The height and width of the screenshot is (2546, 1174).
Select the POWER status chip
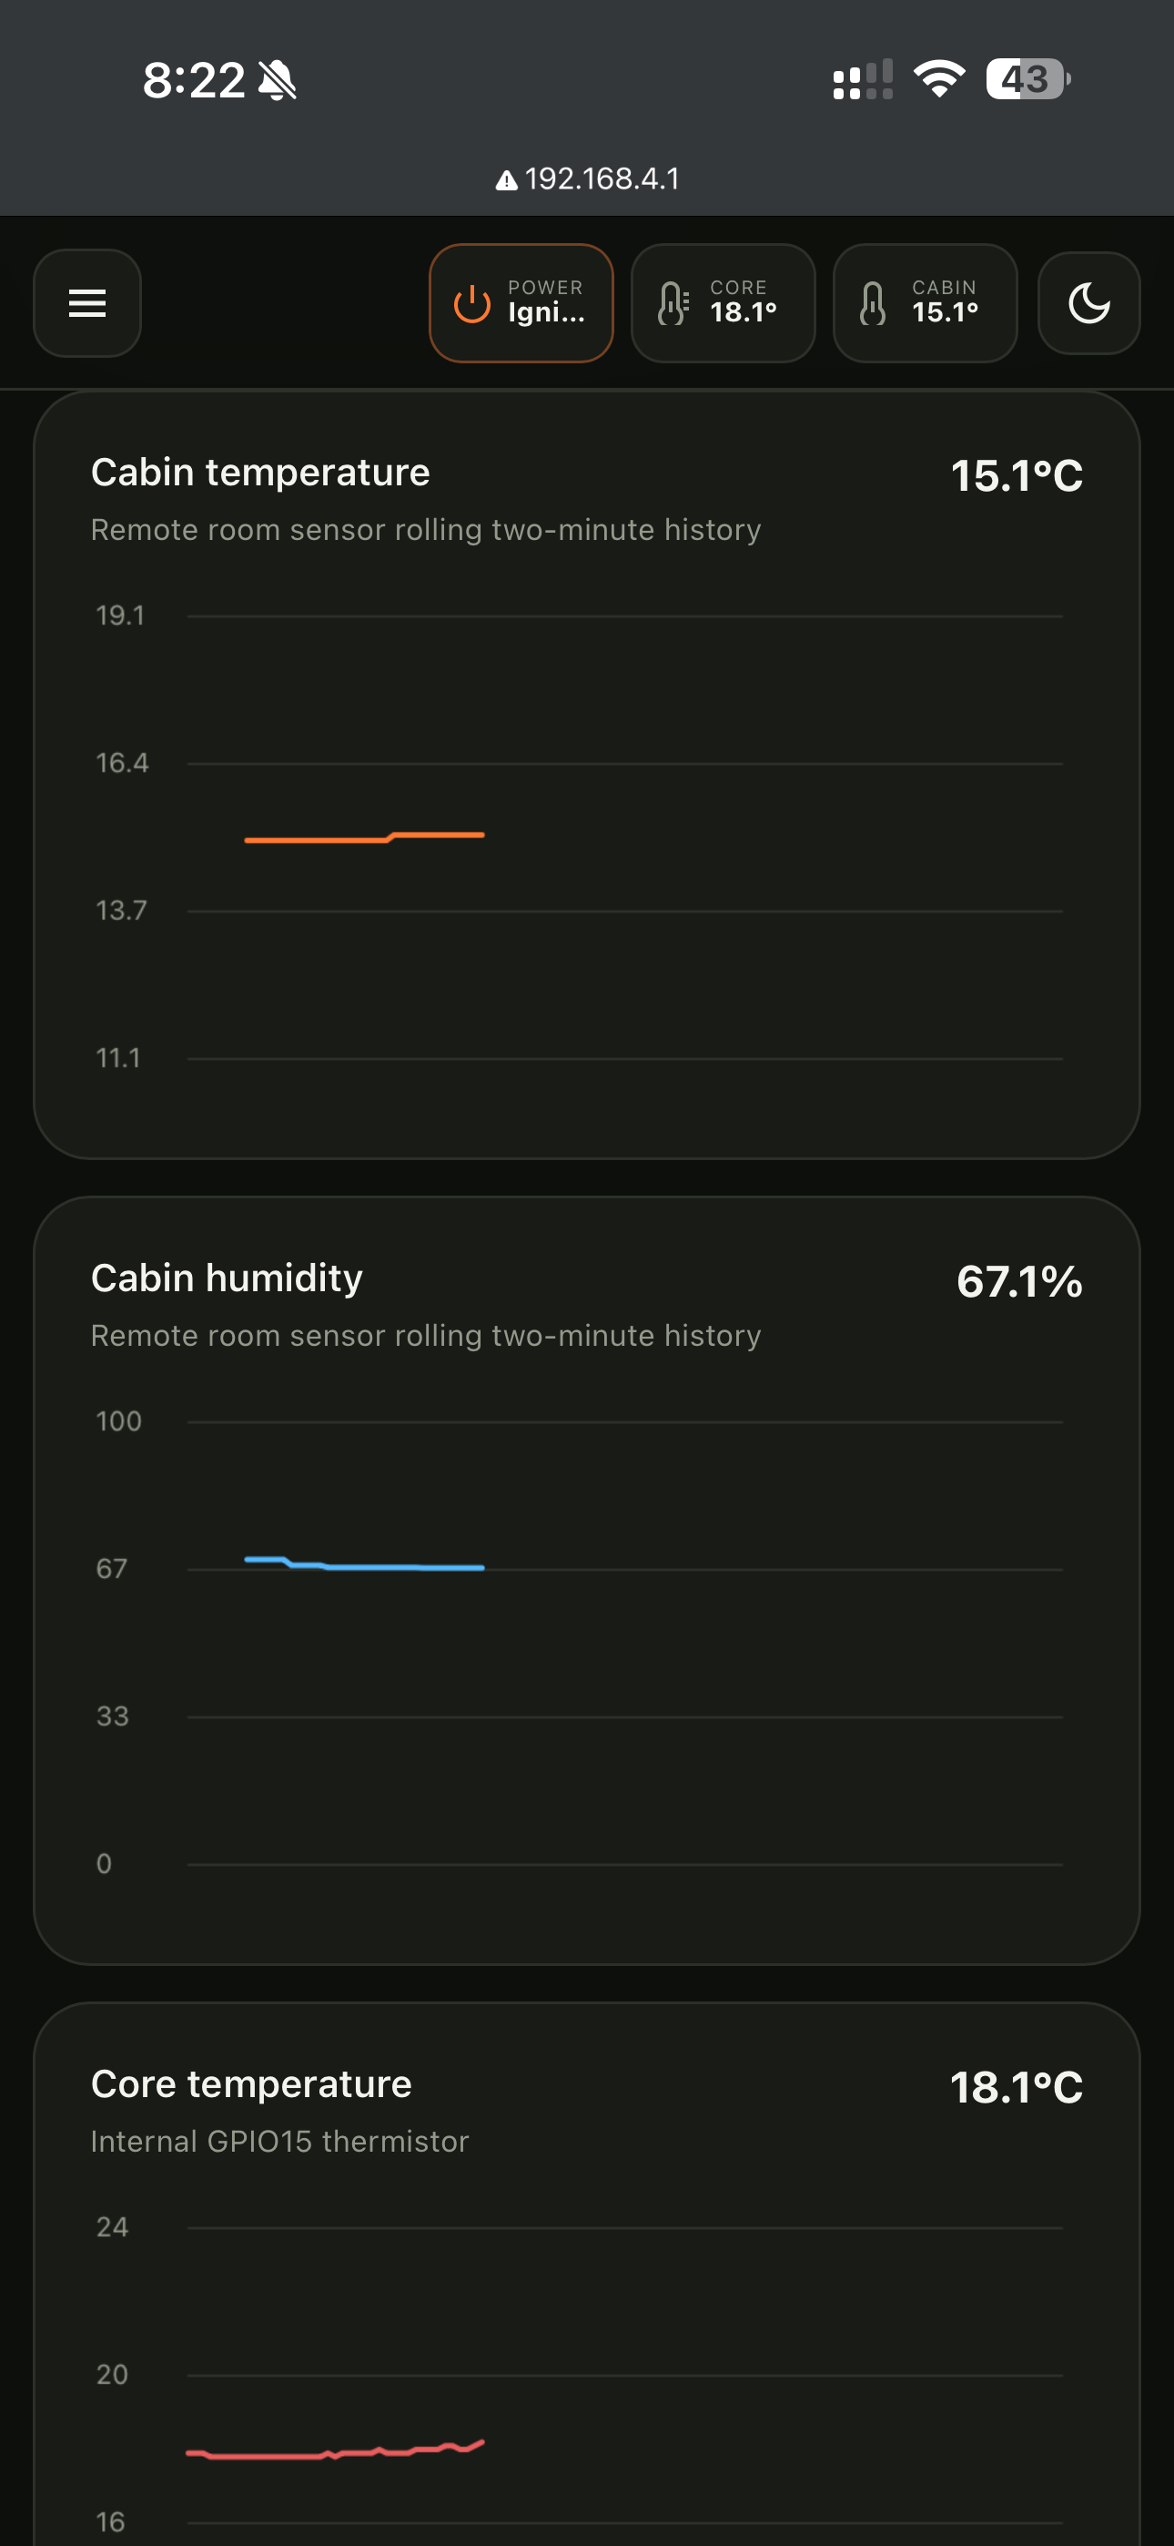(x=521, y=303)
